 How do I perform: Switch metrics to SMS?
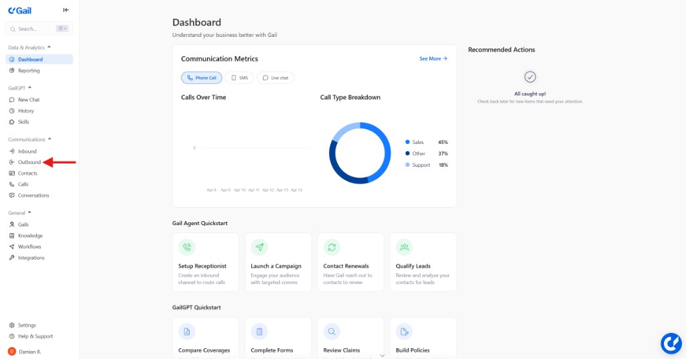tap(239, 78)
